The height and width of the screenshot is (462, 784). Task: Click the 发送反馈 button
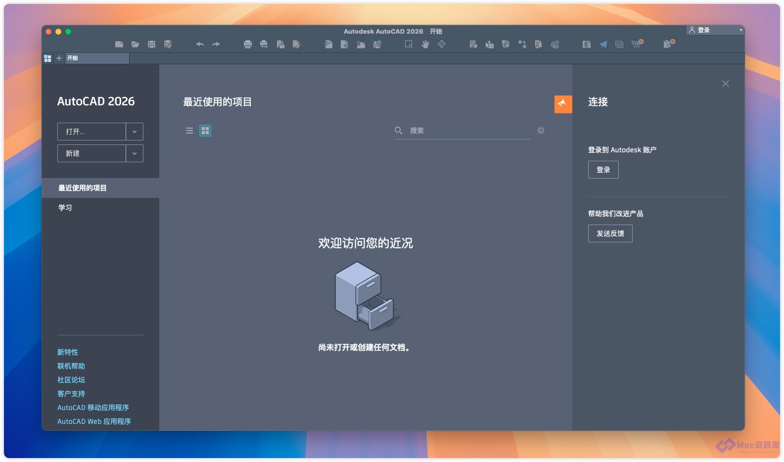(x=610, y=233)
